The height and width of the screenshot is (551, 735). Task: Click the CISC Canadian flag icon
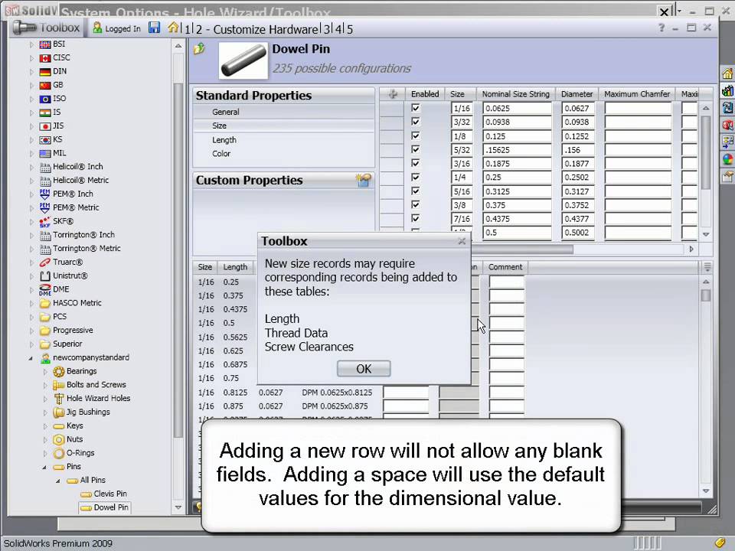tap(45, 58)
